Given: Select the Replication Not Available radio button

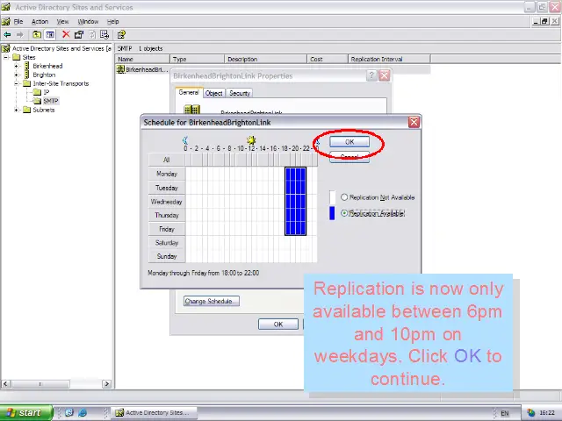Looking at the screenshot, I should tap(344, 197).
